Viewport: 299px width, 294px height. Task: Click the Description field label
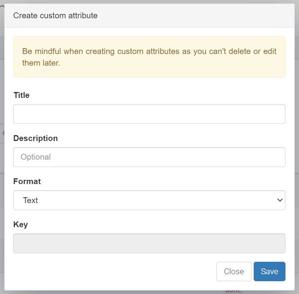(x=35, y=138)
